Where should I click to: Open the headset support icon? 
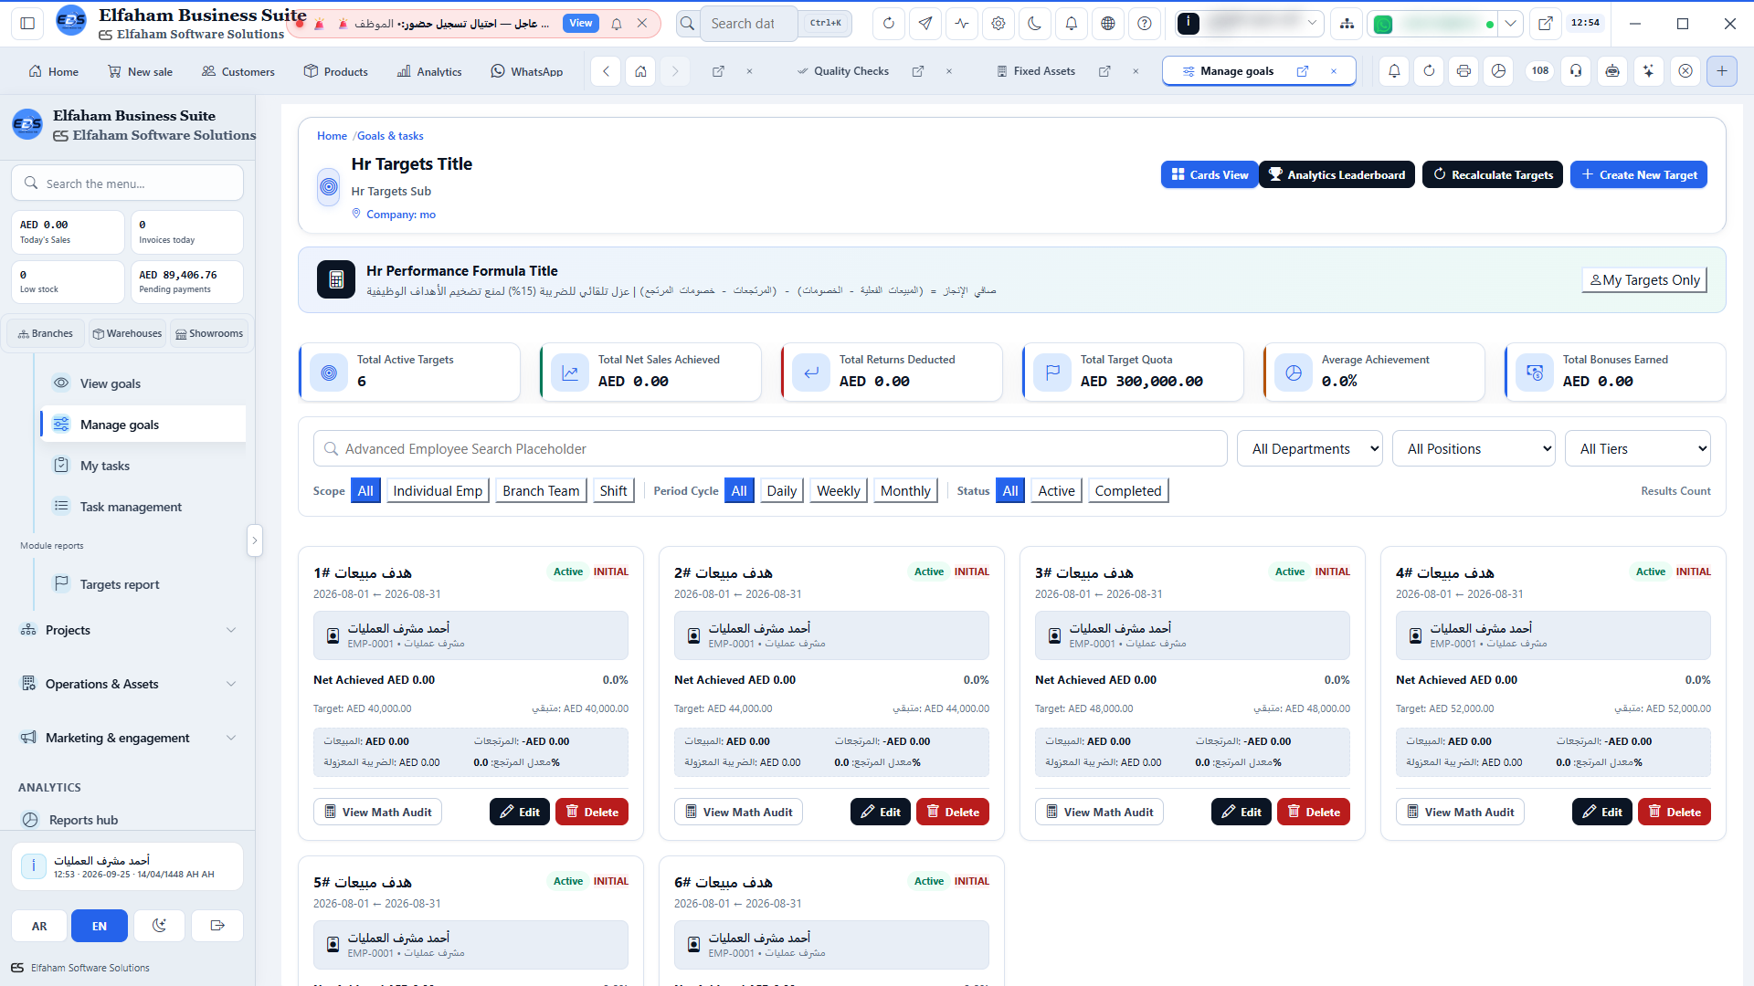pos(1576,71)
